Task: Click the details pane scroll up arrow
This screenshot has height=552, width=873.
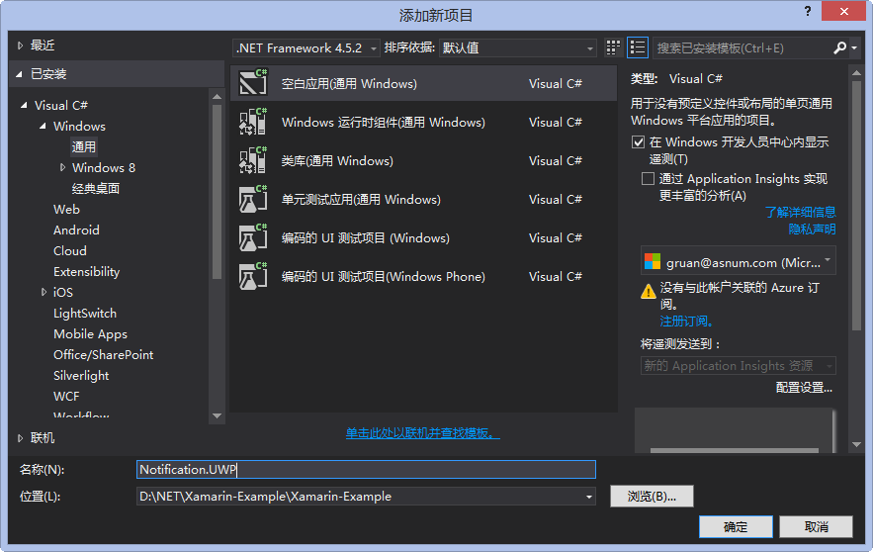Action: click(857, 72)
